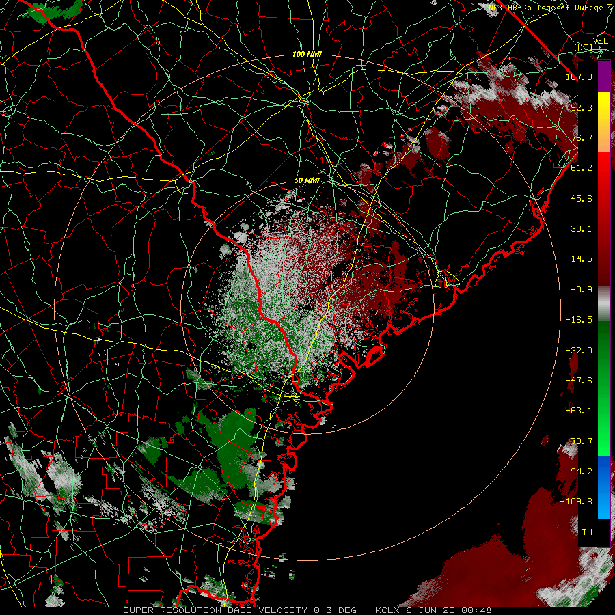Click the KCLX 6 JUN 25 00:48 timestamp

tap(433, 610)
